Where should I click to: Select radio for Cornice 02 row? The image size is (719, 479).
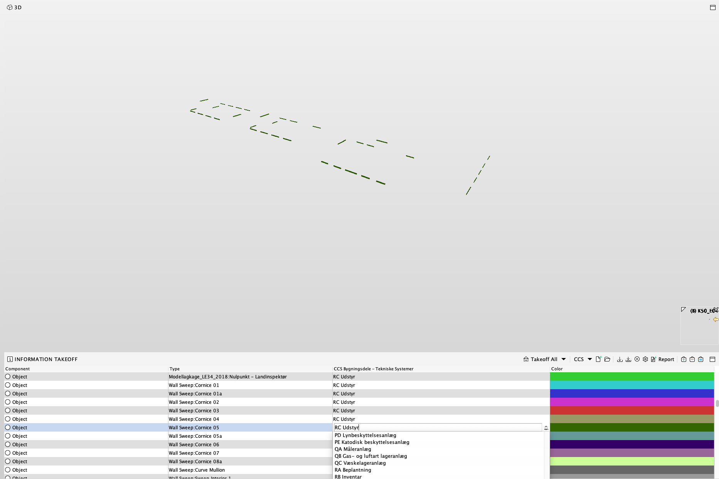click(8, 402)
